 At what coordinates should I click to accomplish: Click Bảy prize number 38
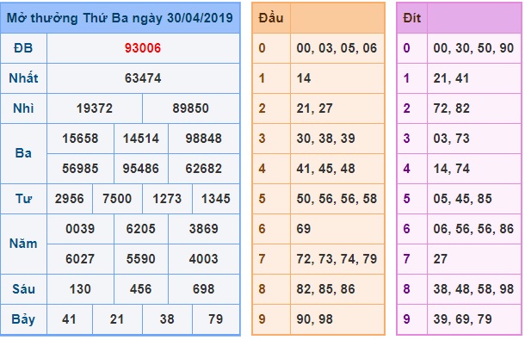click(x=167, y=319)
